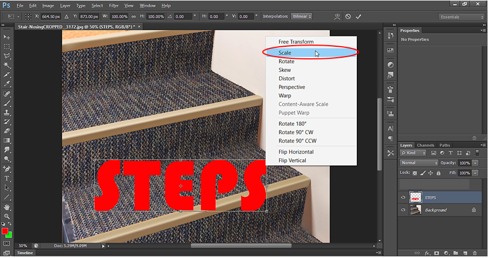
Task: Select the Path Selection tool
Action: click(7, 188)
